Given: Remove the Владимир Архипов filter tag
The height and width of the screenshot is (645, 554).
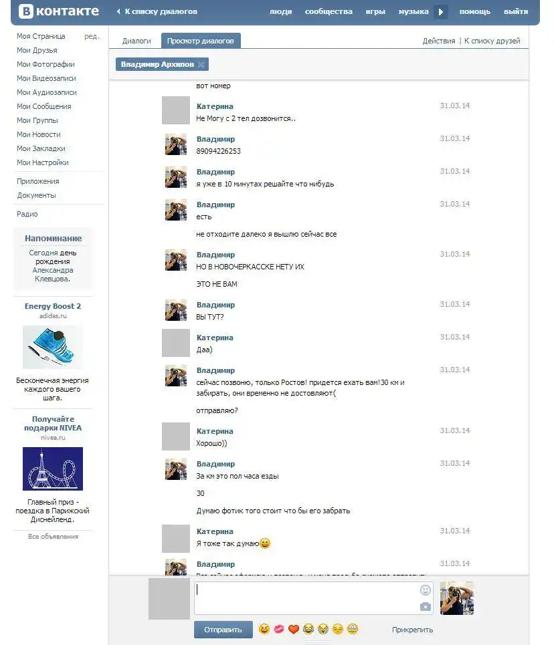Looking at the screenshot, I should tap(201, 65).
